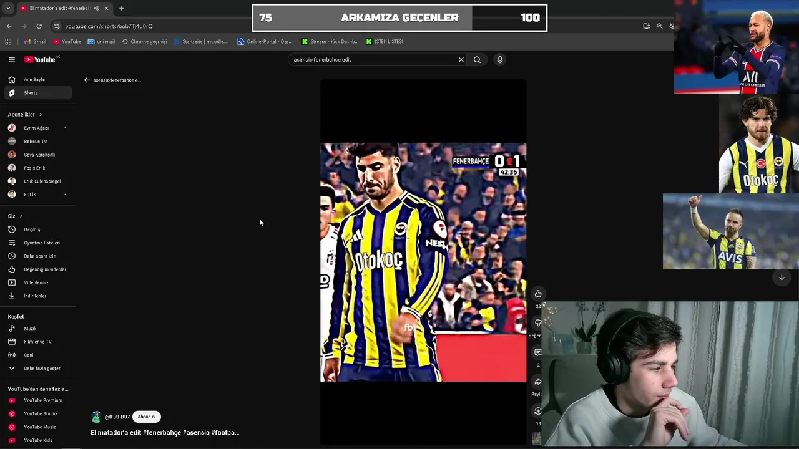
Task: Open the Erlik Eulenspiegel channel subscription
Action: (x=37, y=181)
